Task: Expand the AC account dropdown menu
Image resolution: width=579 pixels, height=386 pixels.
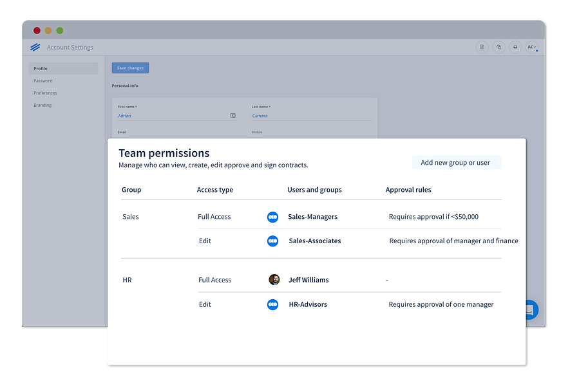Action: click(x=532, y=47)
